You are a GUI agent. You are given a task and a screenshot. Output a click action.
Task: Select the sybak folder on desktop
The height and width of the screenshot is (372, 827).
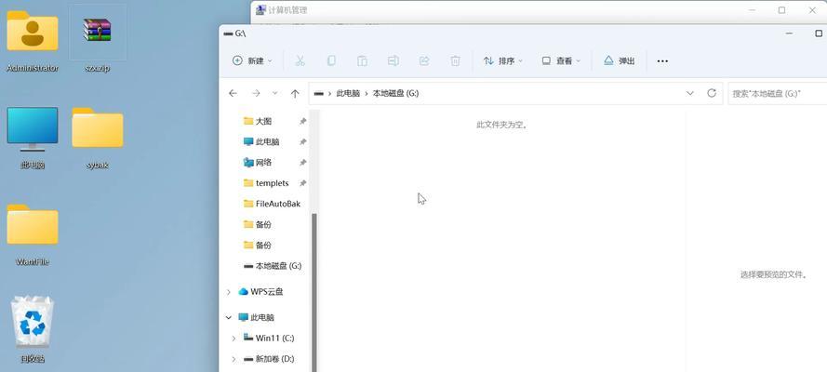[x=97, y=137]
